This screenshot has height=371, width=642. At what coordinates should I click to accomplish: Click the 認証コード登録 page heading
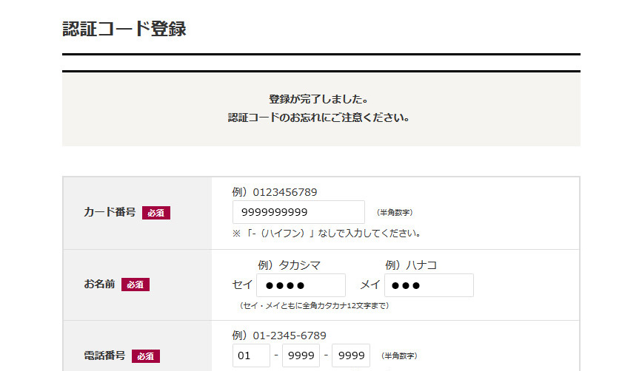(x=124, y=30)
